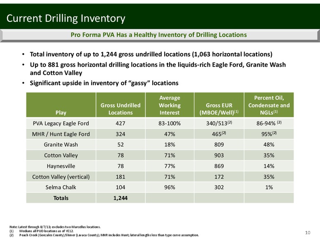Select the 809 gross EUR cell
The height and width of the screenshot is (247, 320).
219,144
